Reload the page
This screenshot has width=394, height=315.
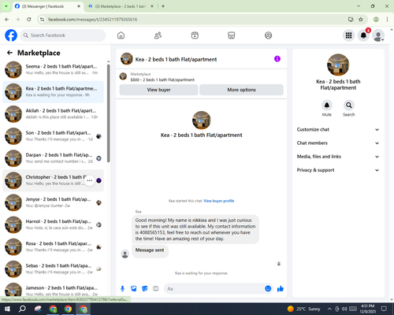tap(29, 20)
